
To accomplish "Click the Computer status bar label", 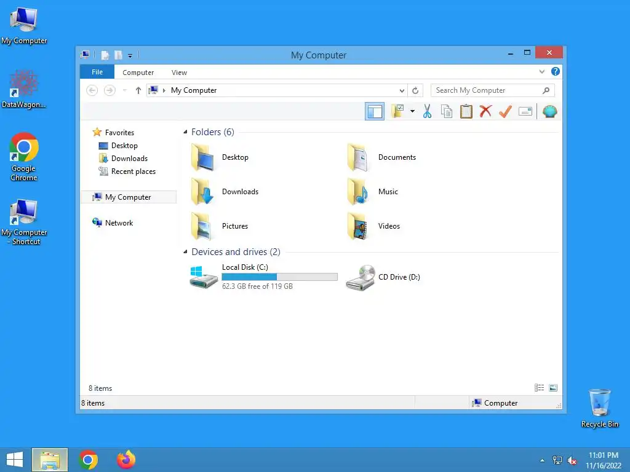I will click(501, 403).
